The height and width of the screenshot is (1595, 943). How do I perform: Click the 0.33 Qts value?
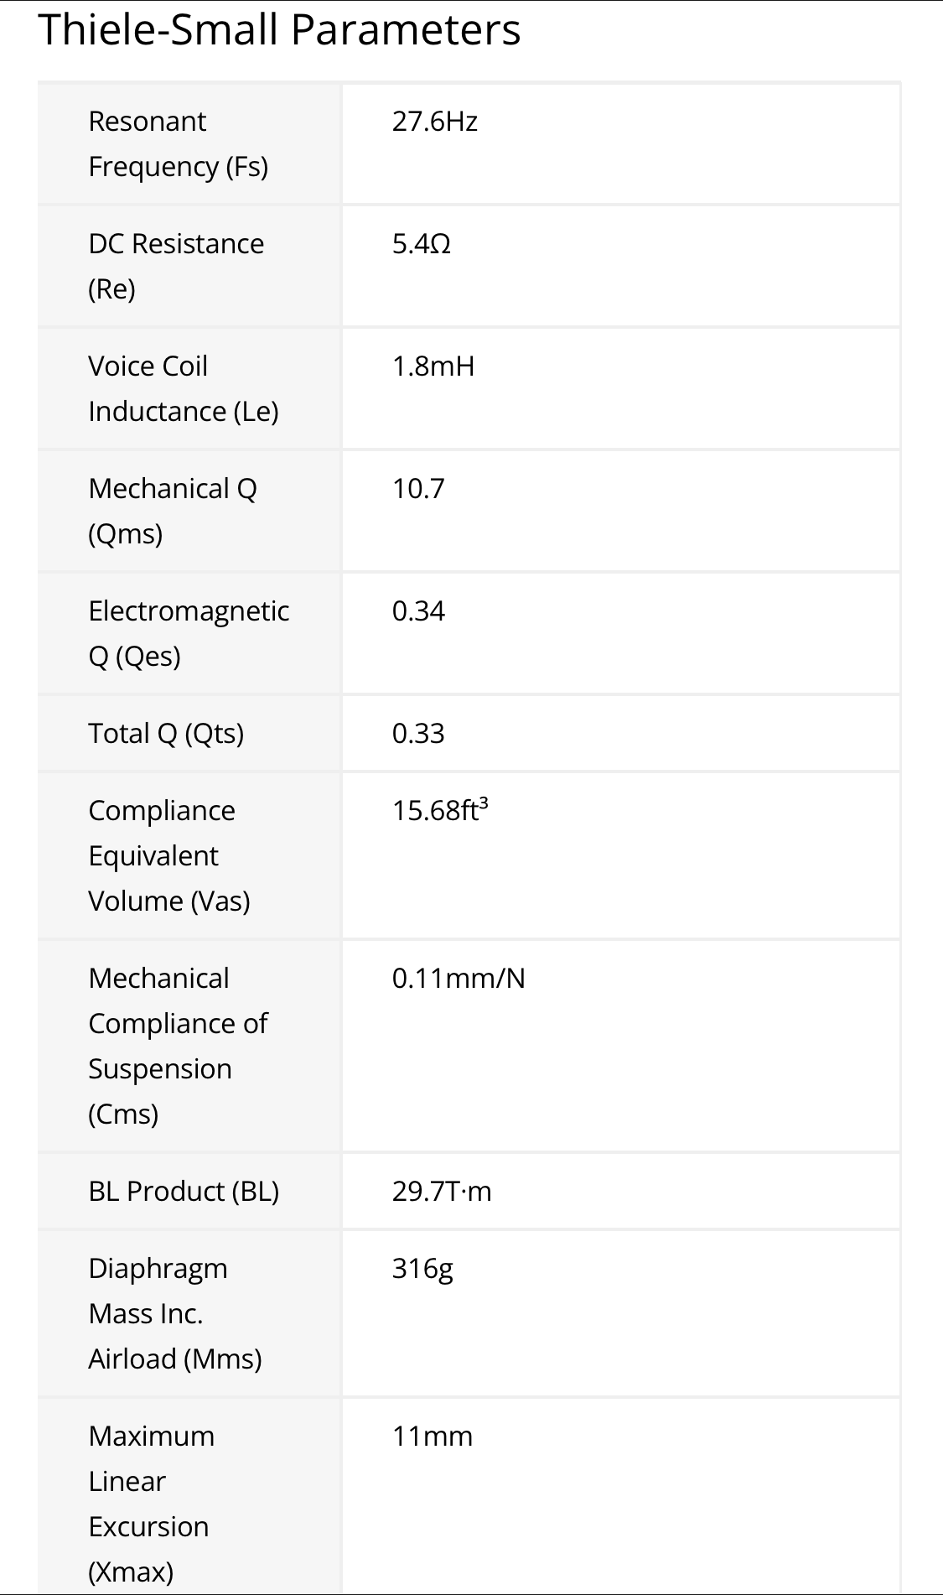click(418, 734)
